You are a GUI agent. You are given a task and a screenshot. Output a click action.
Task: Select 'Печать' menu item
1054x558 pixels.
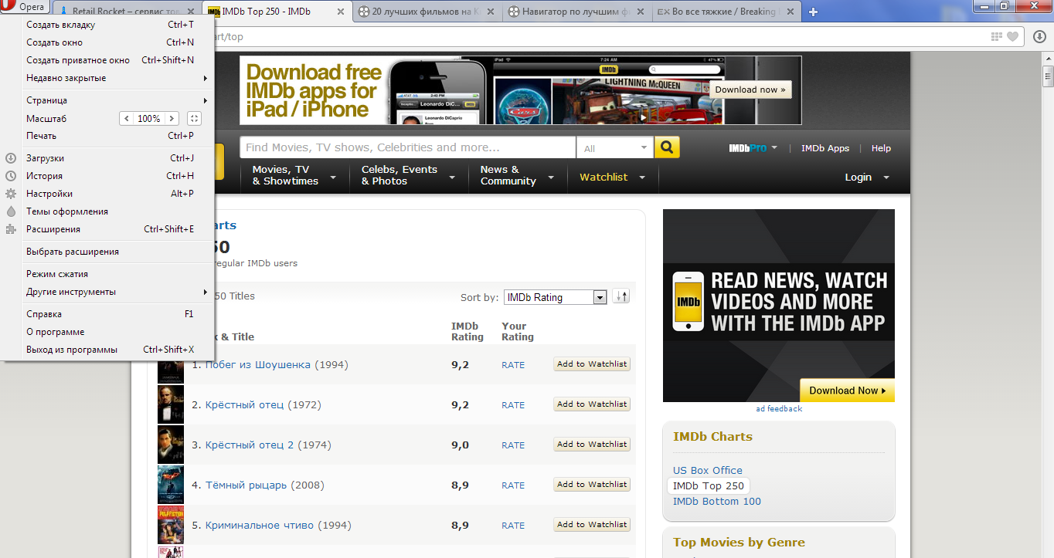[x=107, y=136]
